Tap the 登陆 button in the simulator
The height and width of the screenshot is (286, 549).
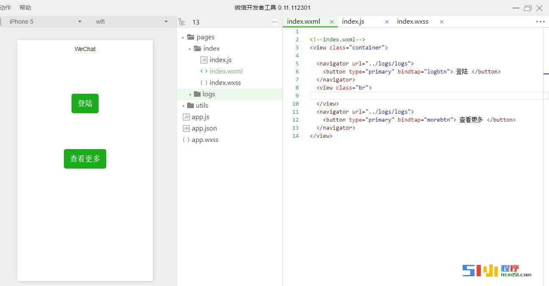(85, 103)
